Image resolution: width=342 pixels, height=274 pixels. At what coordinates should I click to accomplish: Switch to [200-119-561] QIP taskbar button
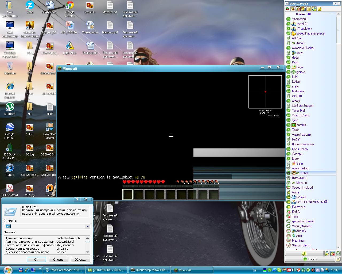[107, 270]
